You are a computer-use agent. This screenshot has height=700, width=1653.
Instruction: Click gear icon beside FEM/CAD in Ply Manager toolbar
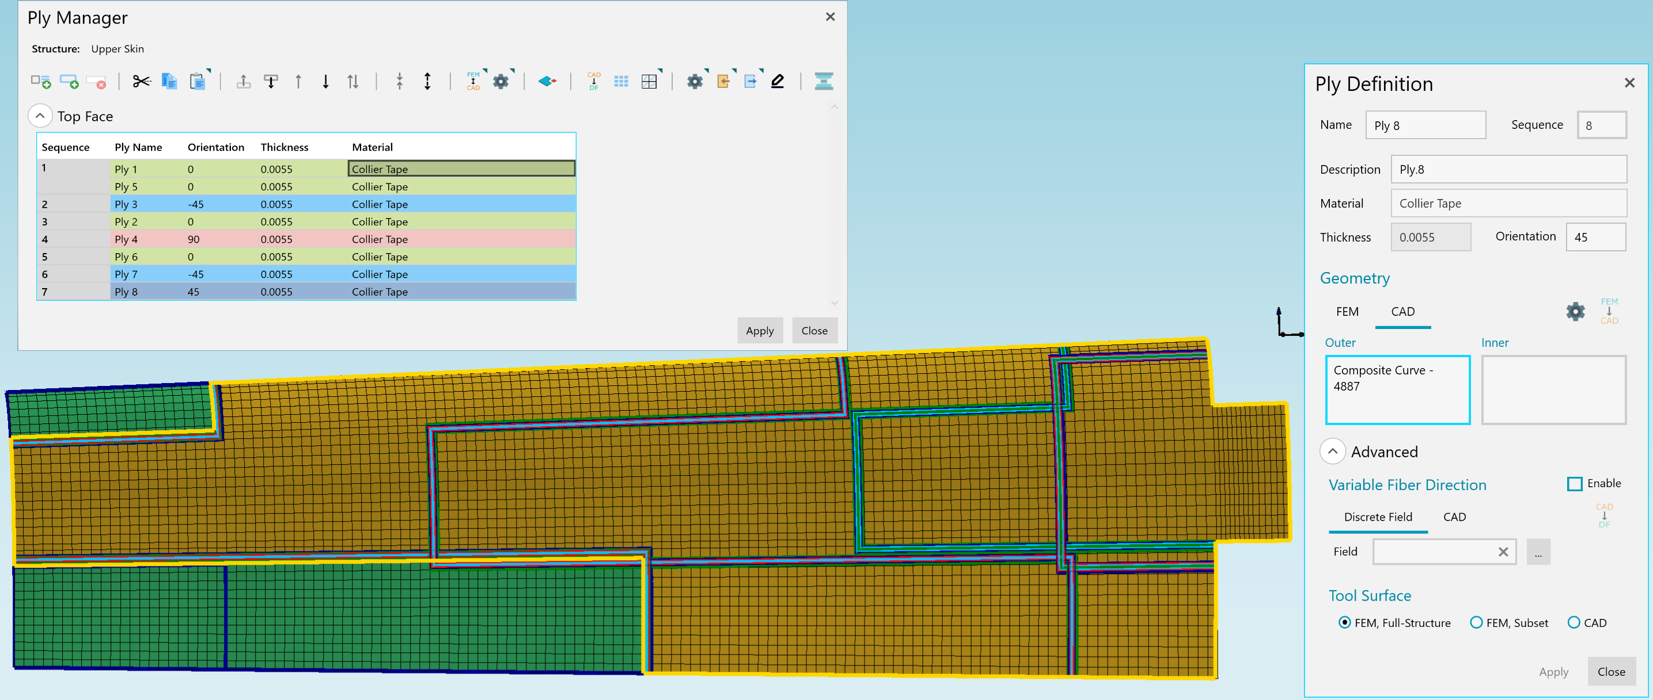[501, 82]
